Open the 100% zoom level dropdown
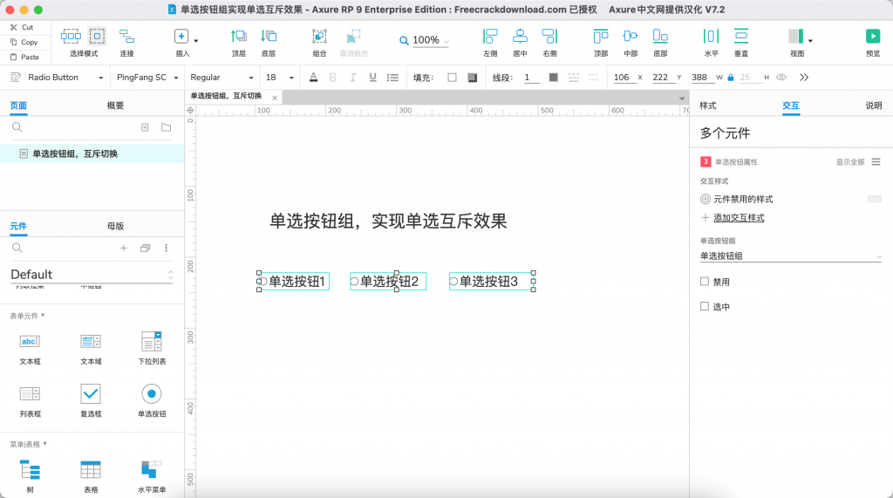The height and width of the screenshot is (498, 893). [x=426, y=41]
